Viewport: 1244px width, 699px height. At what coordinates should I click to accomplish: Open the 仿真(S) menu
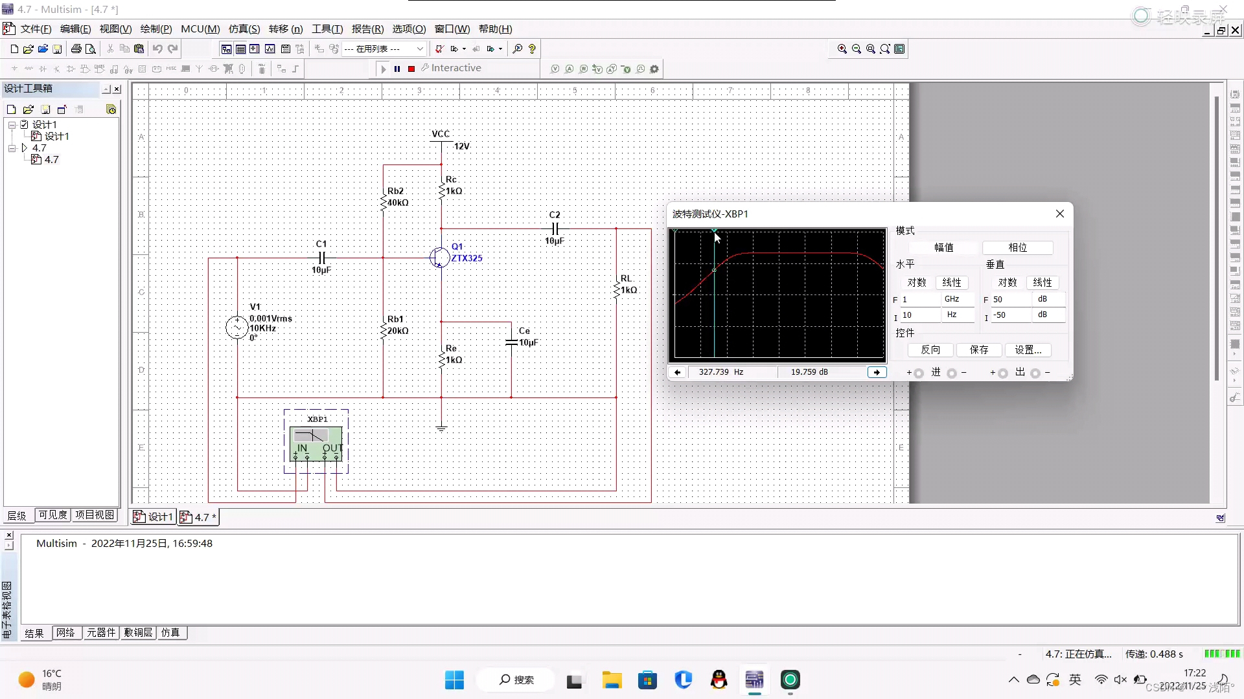pos(244,28)
